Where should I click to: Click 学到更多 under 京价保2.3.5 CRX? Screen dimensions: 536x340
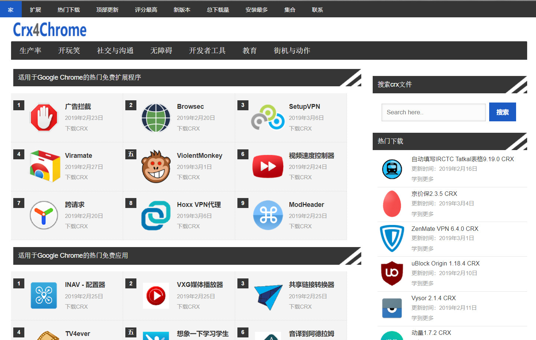pyautogui.click(x=422, y=214)
